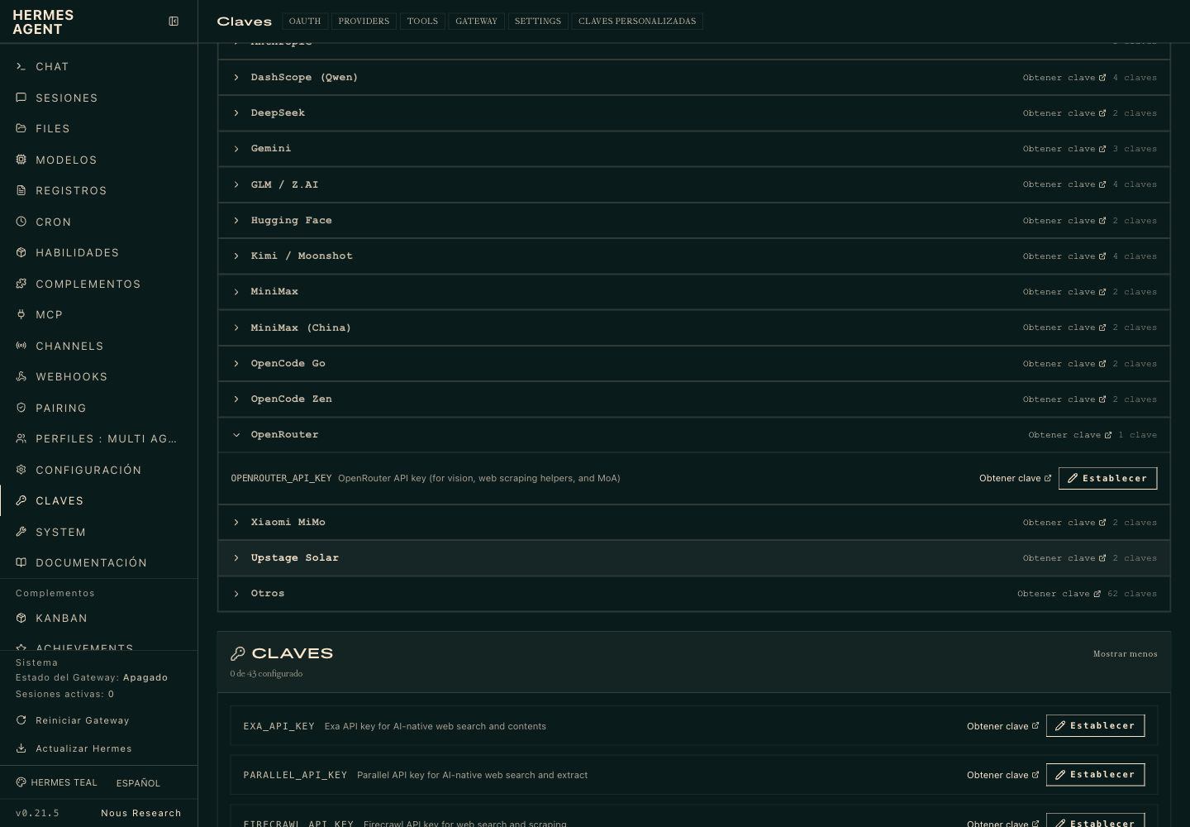Screen dimensions: 1190x827
Task: Switch language via ESPAÑOL selector
Action: coord(138,782)
